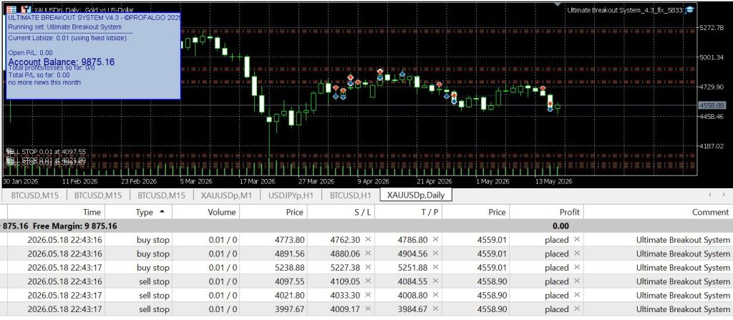733x320 pixels.
Task: Click the Depth of Market grid icon
Action: [x=11, y=9]
